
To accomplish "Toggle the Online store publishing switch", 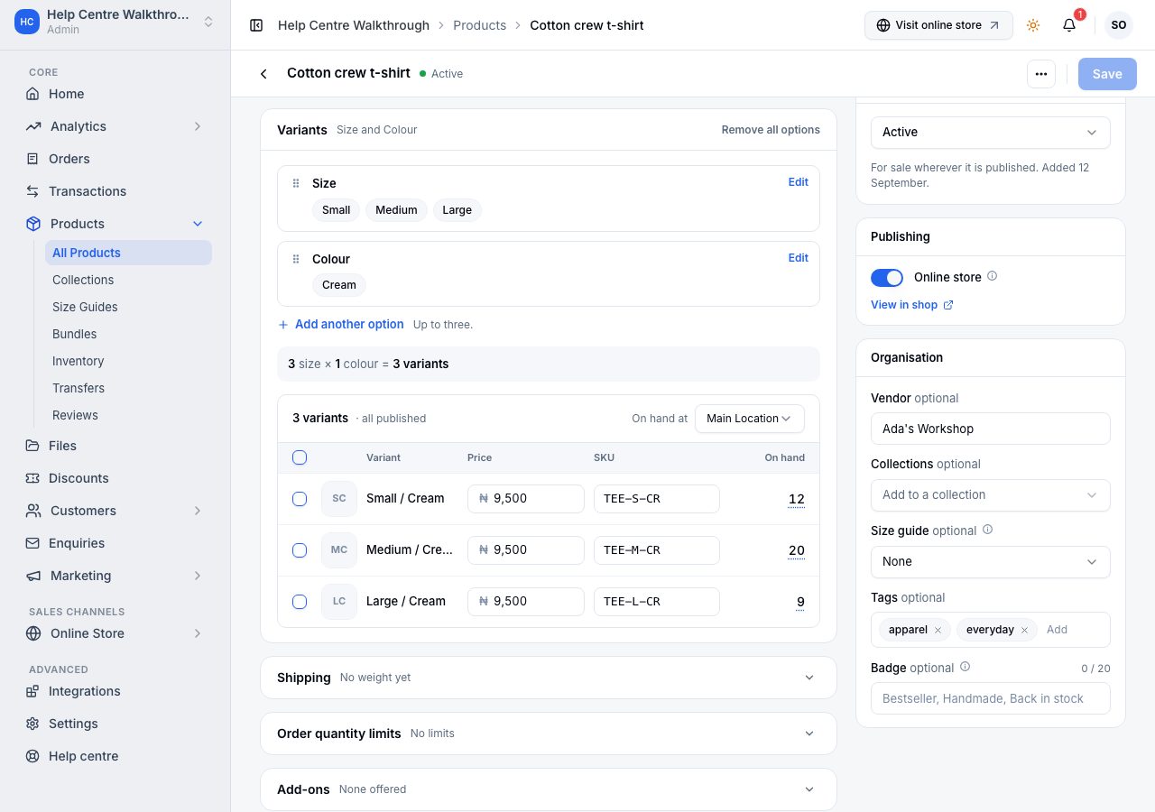I will click(887, 278).
